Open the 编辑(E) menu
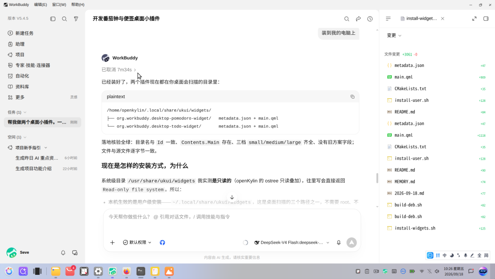Viewport: 495px width, 279px height. tap(40, 5)
